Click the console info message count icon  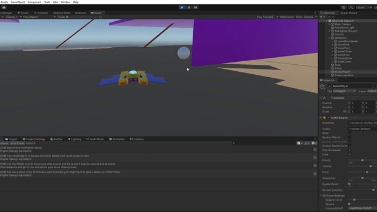tap(299, 143)
